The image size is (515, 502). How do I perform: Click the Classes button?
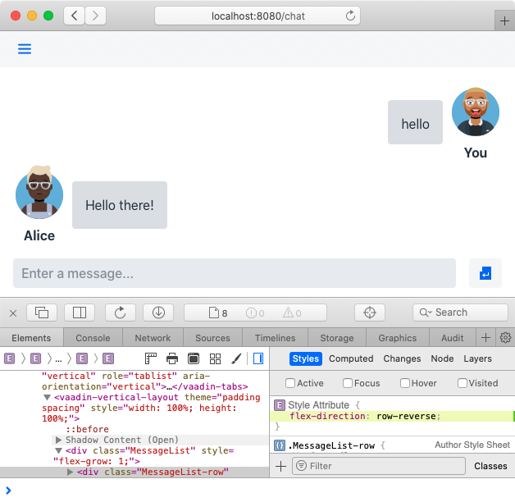[490, 466]
